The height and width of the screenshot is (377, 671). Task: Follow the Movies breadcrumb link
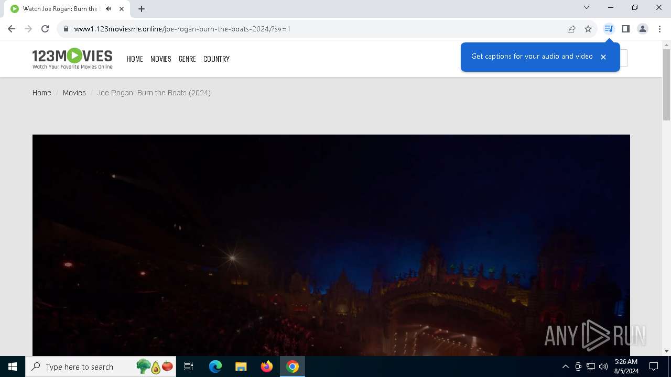[x=74, y=93]
